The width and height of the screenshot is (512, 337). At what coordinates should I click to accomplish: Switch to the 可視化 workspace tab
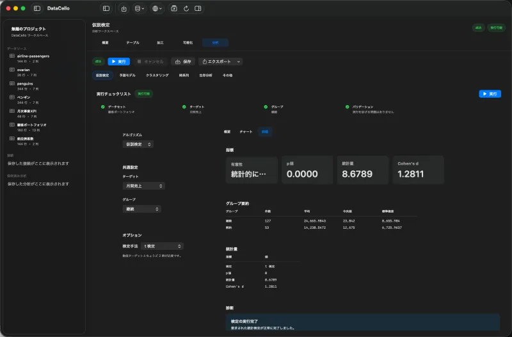[188, 42]
